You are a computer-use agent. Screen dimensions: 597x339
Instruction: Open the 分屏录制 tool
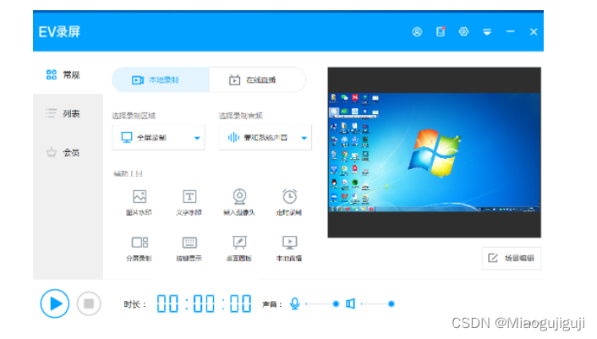pos(139,249)
